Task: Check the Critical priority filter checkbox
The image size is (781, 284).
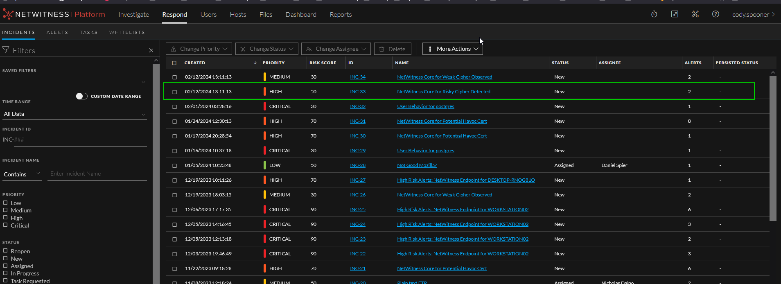Action: coord(6,225)
